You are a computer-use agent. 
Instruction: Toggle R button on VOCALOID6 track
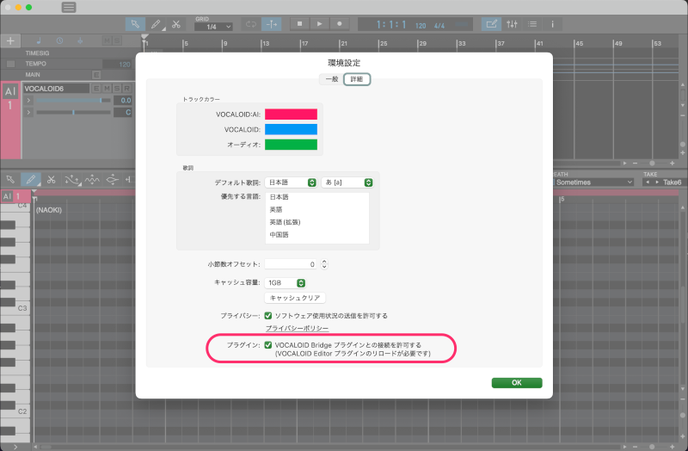tap(126, 89)
